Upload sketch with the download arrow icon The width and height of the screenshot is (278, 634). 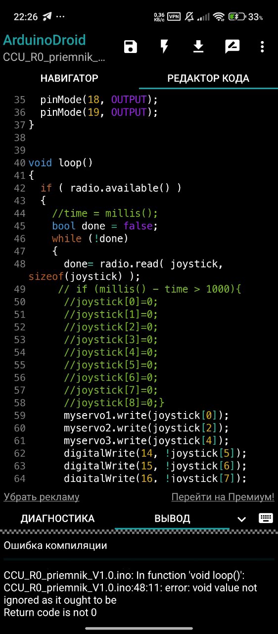(198, 47)
